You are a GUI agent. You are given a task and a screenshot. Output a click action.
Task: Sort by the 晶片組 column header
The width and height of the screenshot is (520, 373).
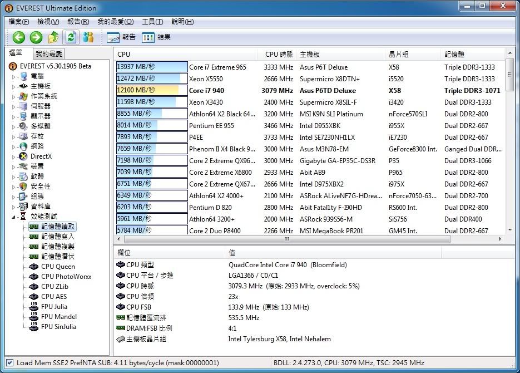[413, 55]
